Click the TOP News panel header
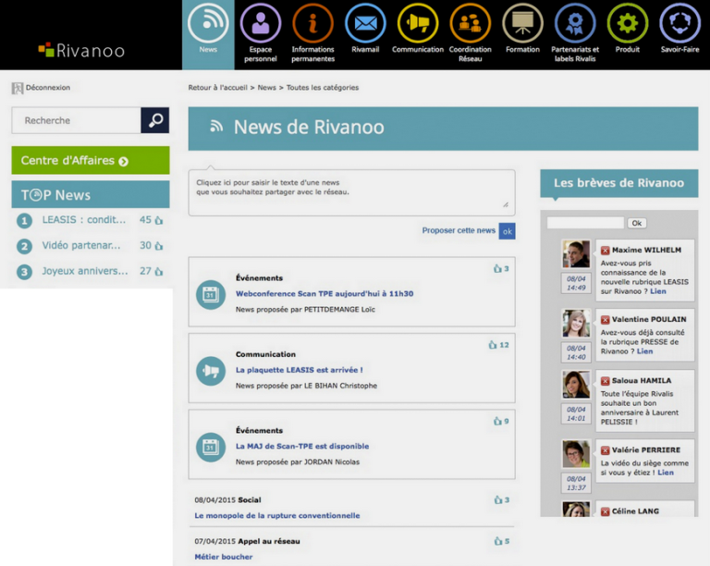Viewport: 710px width, 566px height. click(x=91, y=195)
